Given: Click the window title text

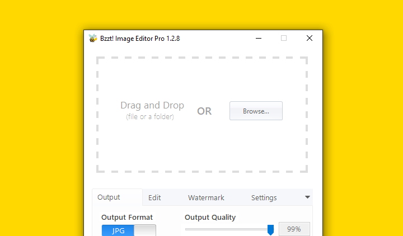Looking at the screenshot, I should pyautogui.click(x=140, y=39).
